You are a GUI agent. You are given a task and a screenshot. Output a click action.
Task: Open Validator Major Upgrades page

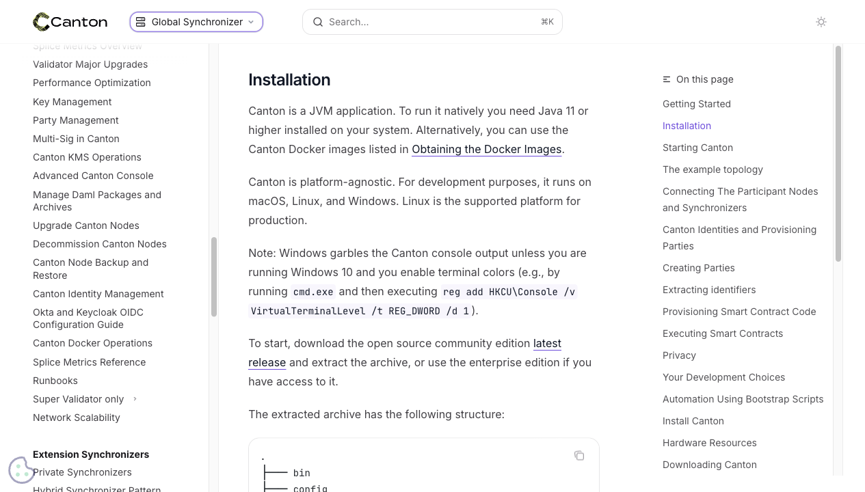click(x=90, y=64)
